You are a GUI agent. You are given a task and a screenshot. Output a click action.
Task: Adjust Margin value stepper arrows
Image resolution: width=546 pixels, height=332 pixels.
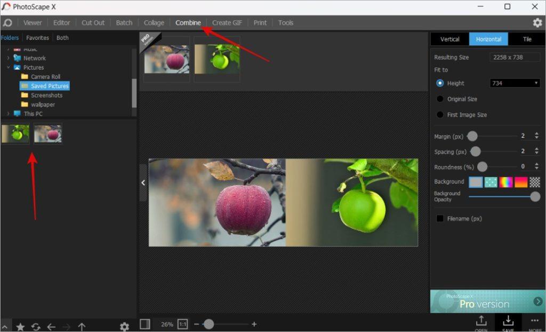[x=536, y=136]
